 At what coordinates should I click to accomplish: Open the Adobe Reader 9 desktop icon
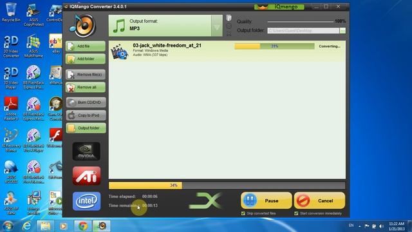click(x=11, y=109)
